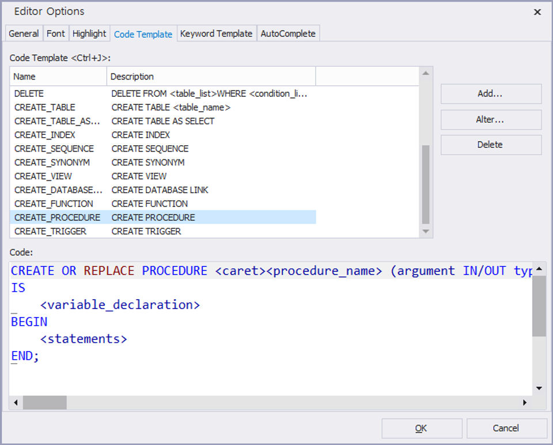Click the BEGIN keyword in code
The width and height of the screenshot is (553, 445).
point(29,322)
